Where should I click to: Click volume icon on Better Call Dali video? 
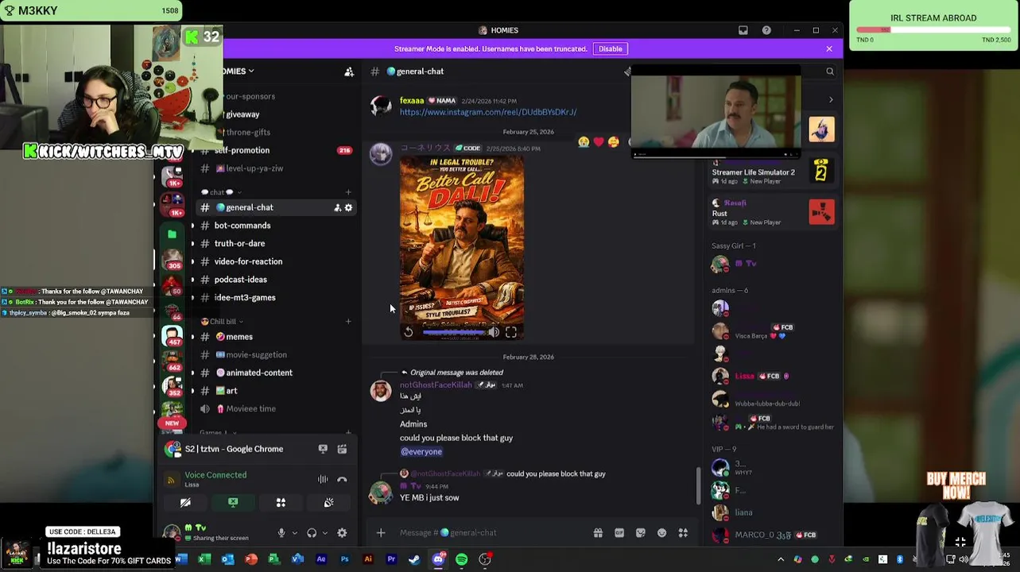pos(494,332)
